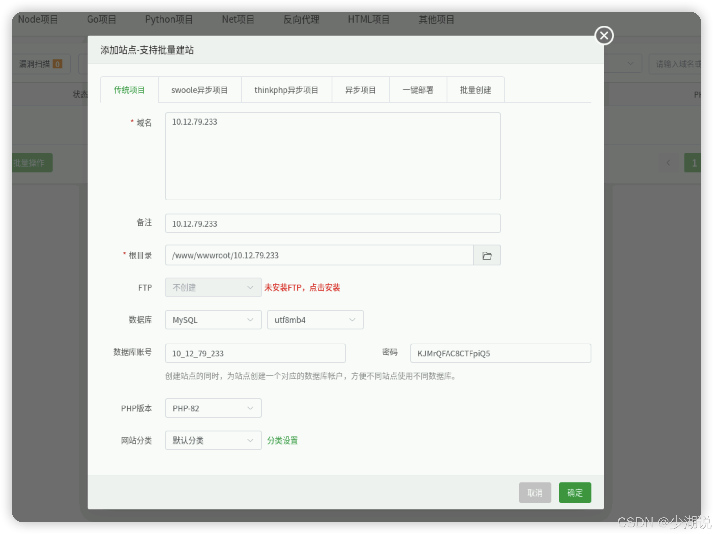Switch to the thinkphp异步项目 tab
Viewport: 713px width, 534px height.
[x=286, y=90]
